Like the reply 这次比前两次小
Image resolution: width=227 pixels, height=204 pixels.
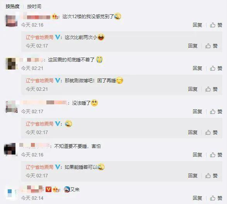(x=212, y=46)
